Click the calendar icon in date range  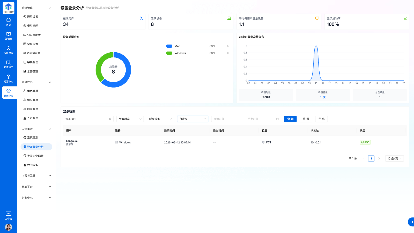[277, 119]
